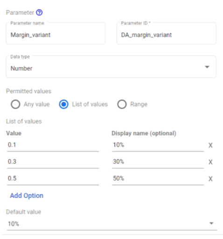Remove the 0.1 value row
This screenshot has width=223, height=239.
coord(210,145)
